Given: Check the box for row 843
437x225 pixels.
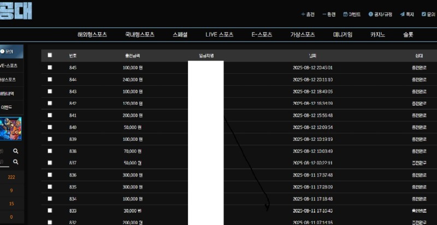Looking at the screenshot, I should 50,91.
